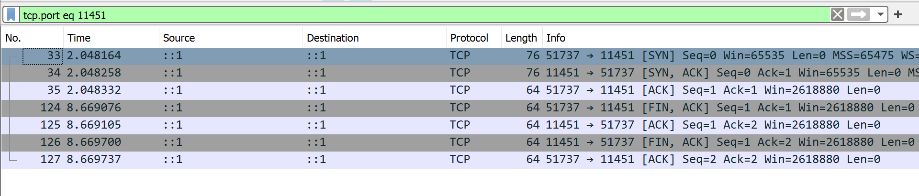Select packet 127, the final ACK
This screenshot has width=919, height=196.
tap(335, 160)
